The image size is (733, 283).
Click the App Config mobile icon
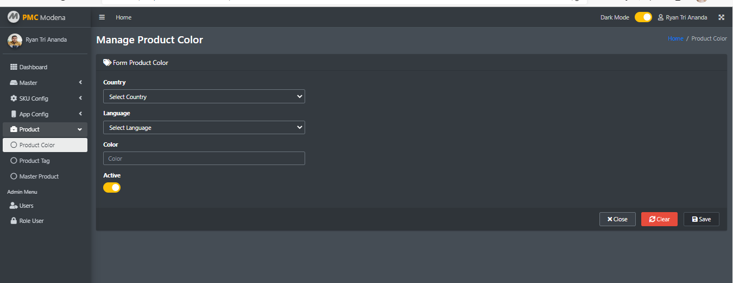tap(14, 114)
